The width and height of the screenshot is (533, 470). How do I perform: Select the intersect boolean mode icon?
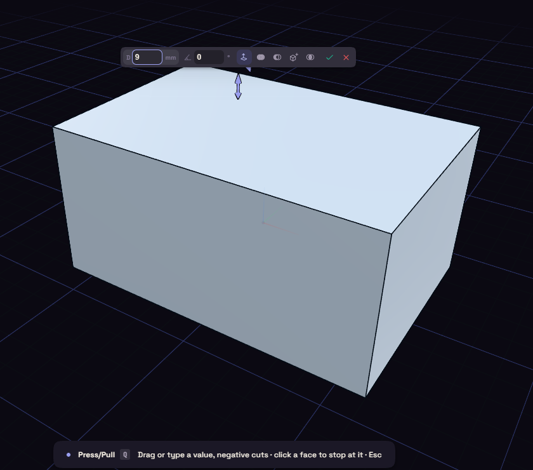click(310, 57)
